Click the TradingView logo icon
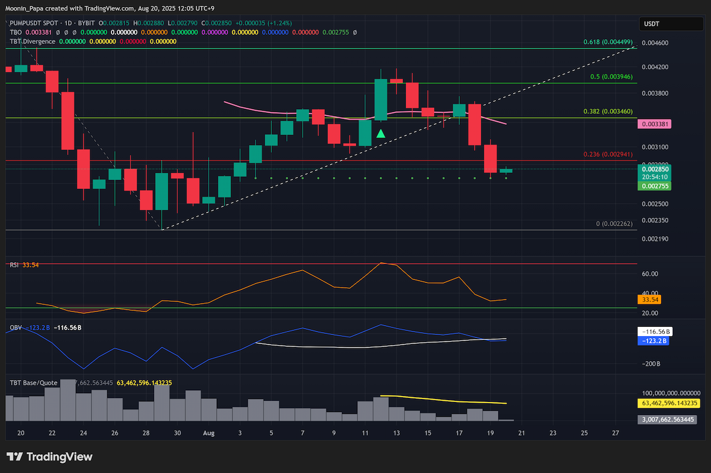Screen dimensions: 711x473 [x=14, y=456]
